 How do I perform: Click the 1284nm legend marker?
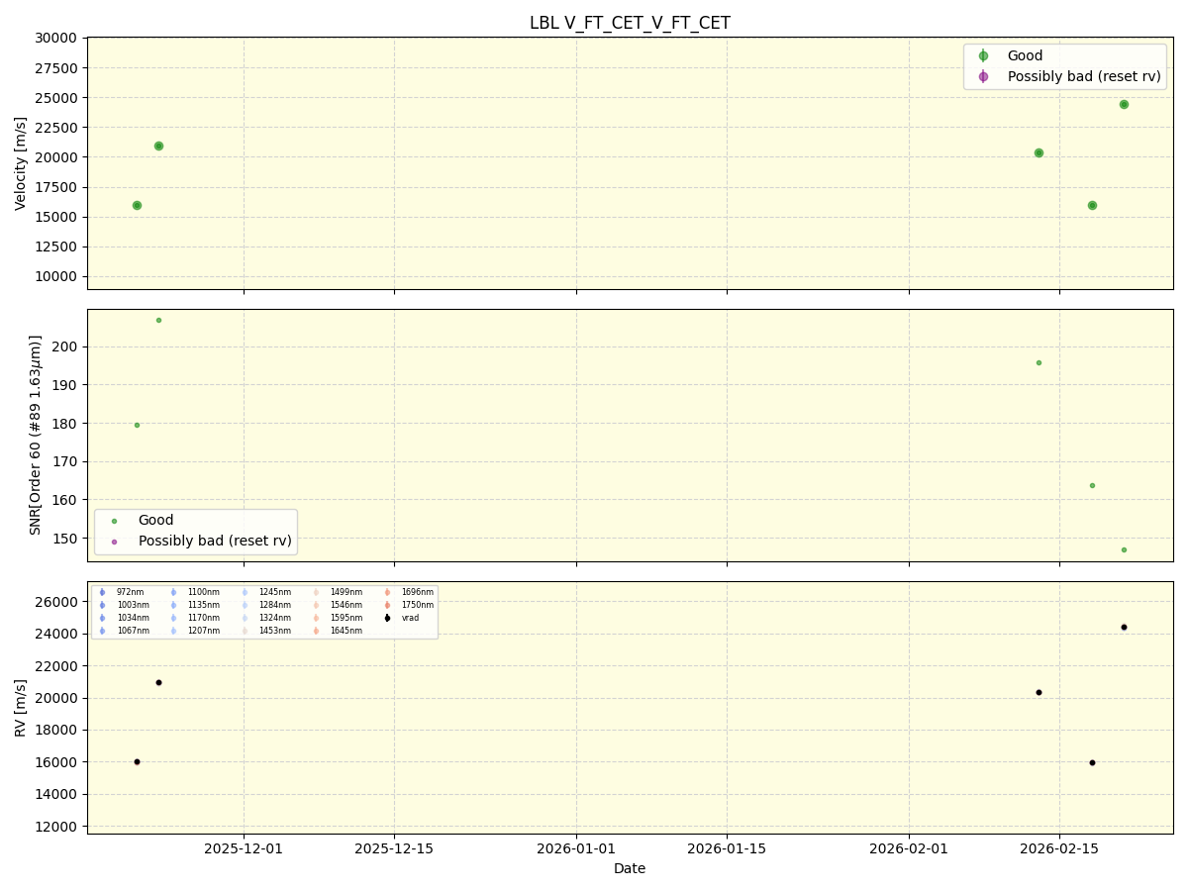tap(245, 605)
